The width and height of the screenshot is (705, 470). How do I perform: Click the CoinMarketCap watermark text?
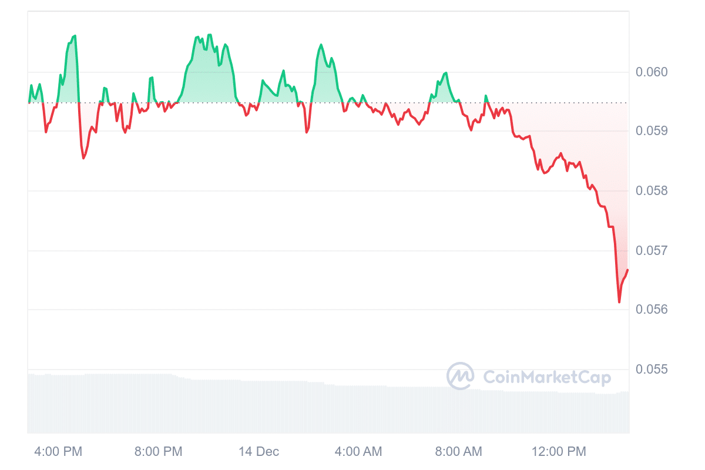[x=546, y=377]
